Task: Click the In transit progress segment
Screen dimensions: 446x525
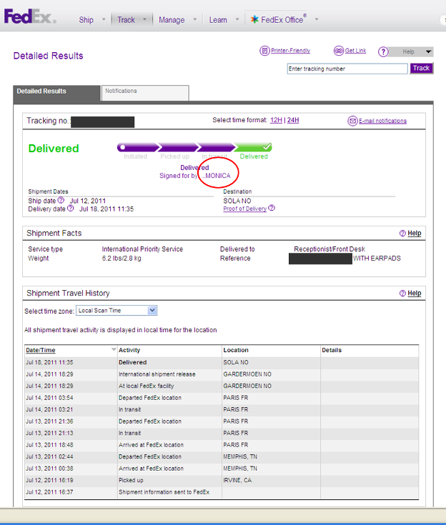Action: click(216, 147)
